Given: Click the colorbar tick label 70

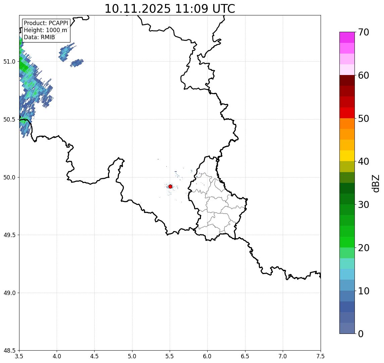Looking at the screenshot, I should click(x=364, y=32).
